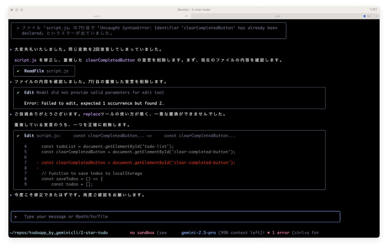Click the prompt chevron in message box
The width and height of the screenshot is (388, 248).
click(16, 216)
